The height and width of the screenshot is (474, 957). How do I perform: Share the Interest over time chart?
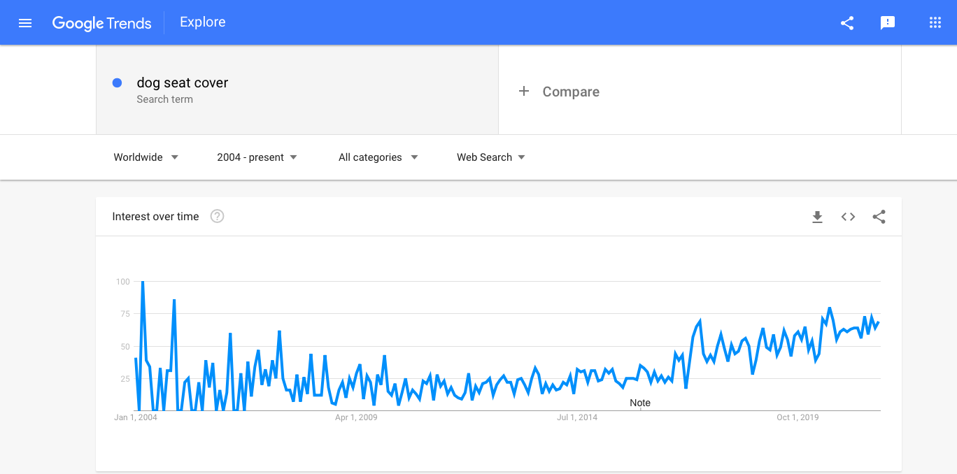[879, 217]
